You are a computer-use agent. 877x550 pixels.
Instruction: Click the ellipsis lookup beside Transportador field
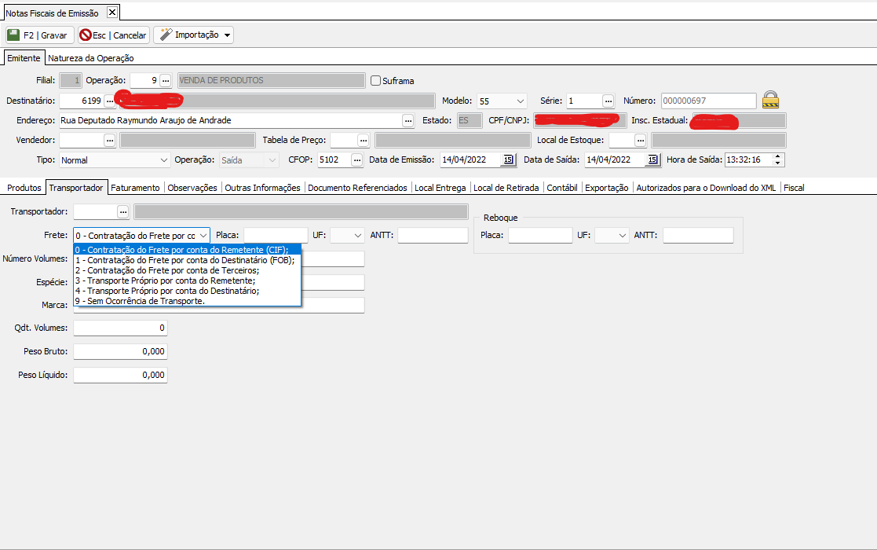click(122, 211)
